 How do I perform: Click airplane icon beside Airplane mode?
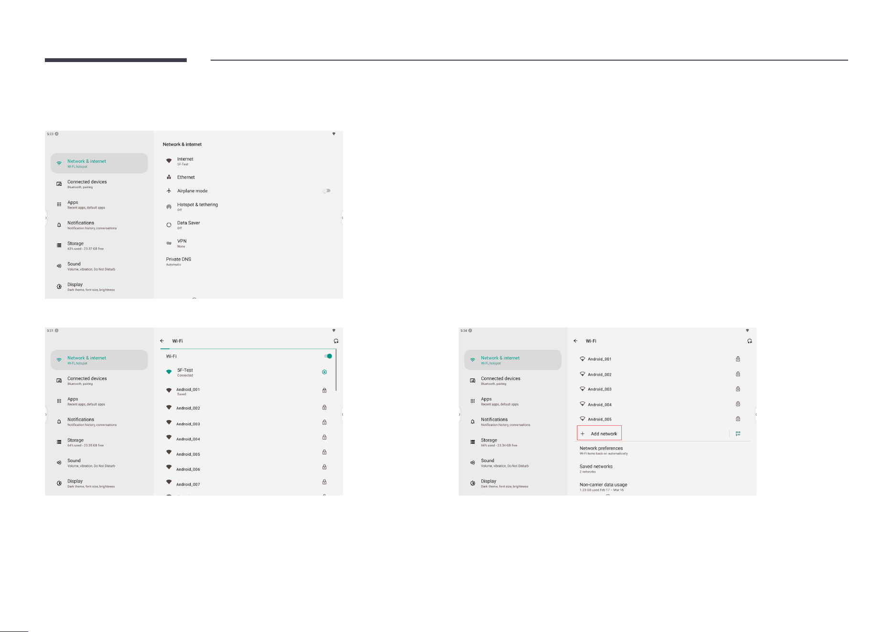tap(169, 190)
